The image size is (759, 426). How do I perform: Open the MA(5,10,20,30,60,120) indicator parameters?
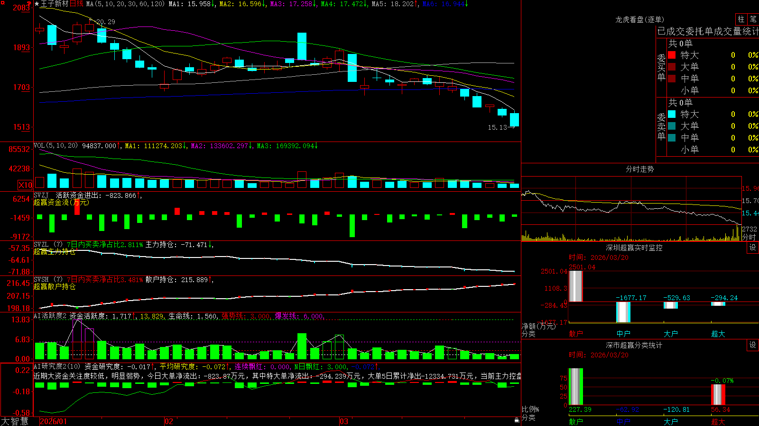coord(126,4)
